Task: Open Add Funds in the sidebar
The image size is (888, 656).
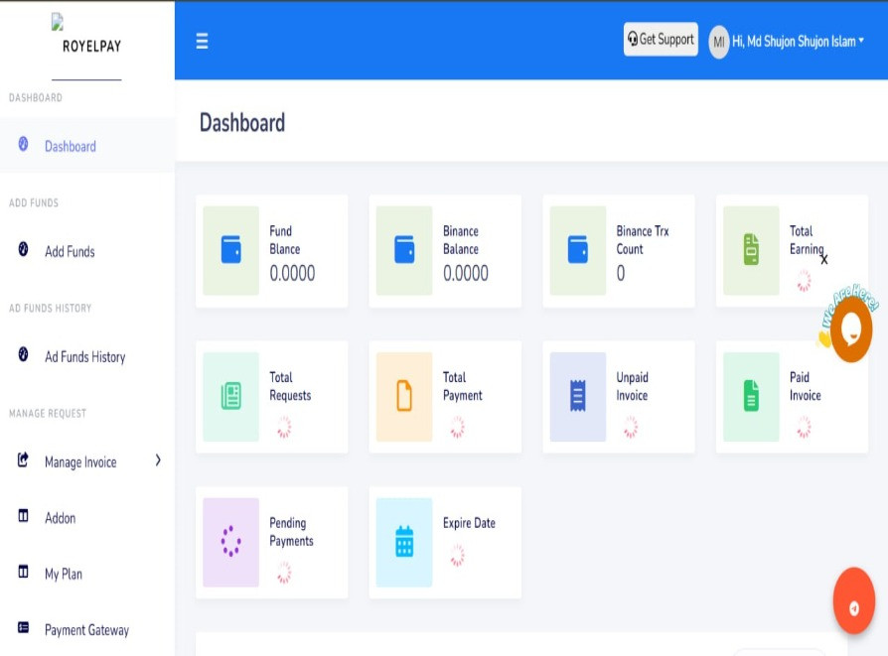Action: tap(70, 252)
